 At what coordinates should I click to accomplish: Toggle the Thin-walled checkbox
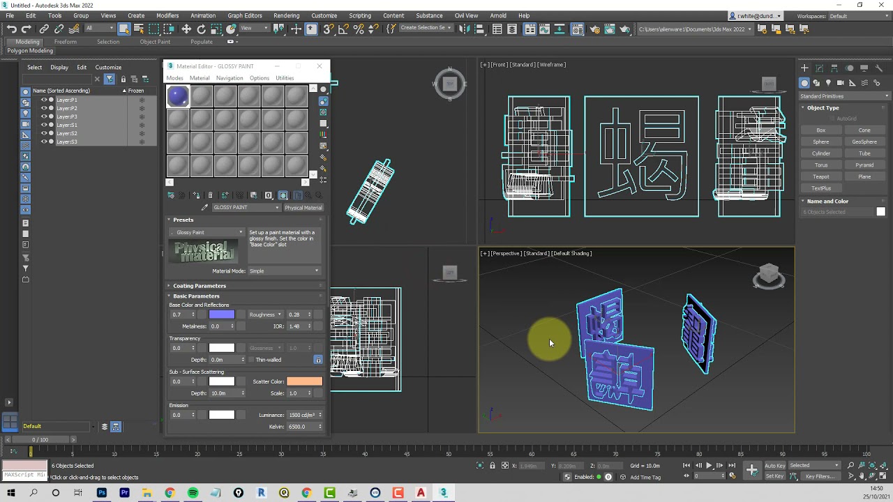pos(252,360)
